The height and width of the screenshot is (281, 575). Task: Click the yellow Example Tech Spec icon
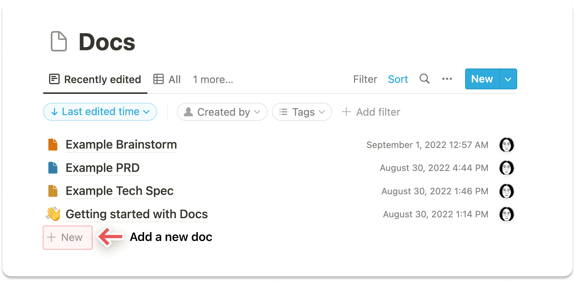click(53, 191)
